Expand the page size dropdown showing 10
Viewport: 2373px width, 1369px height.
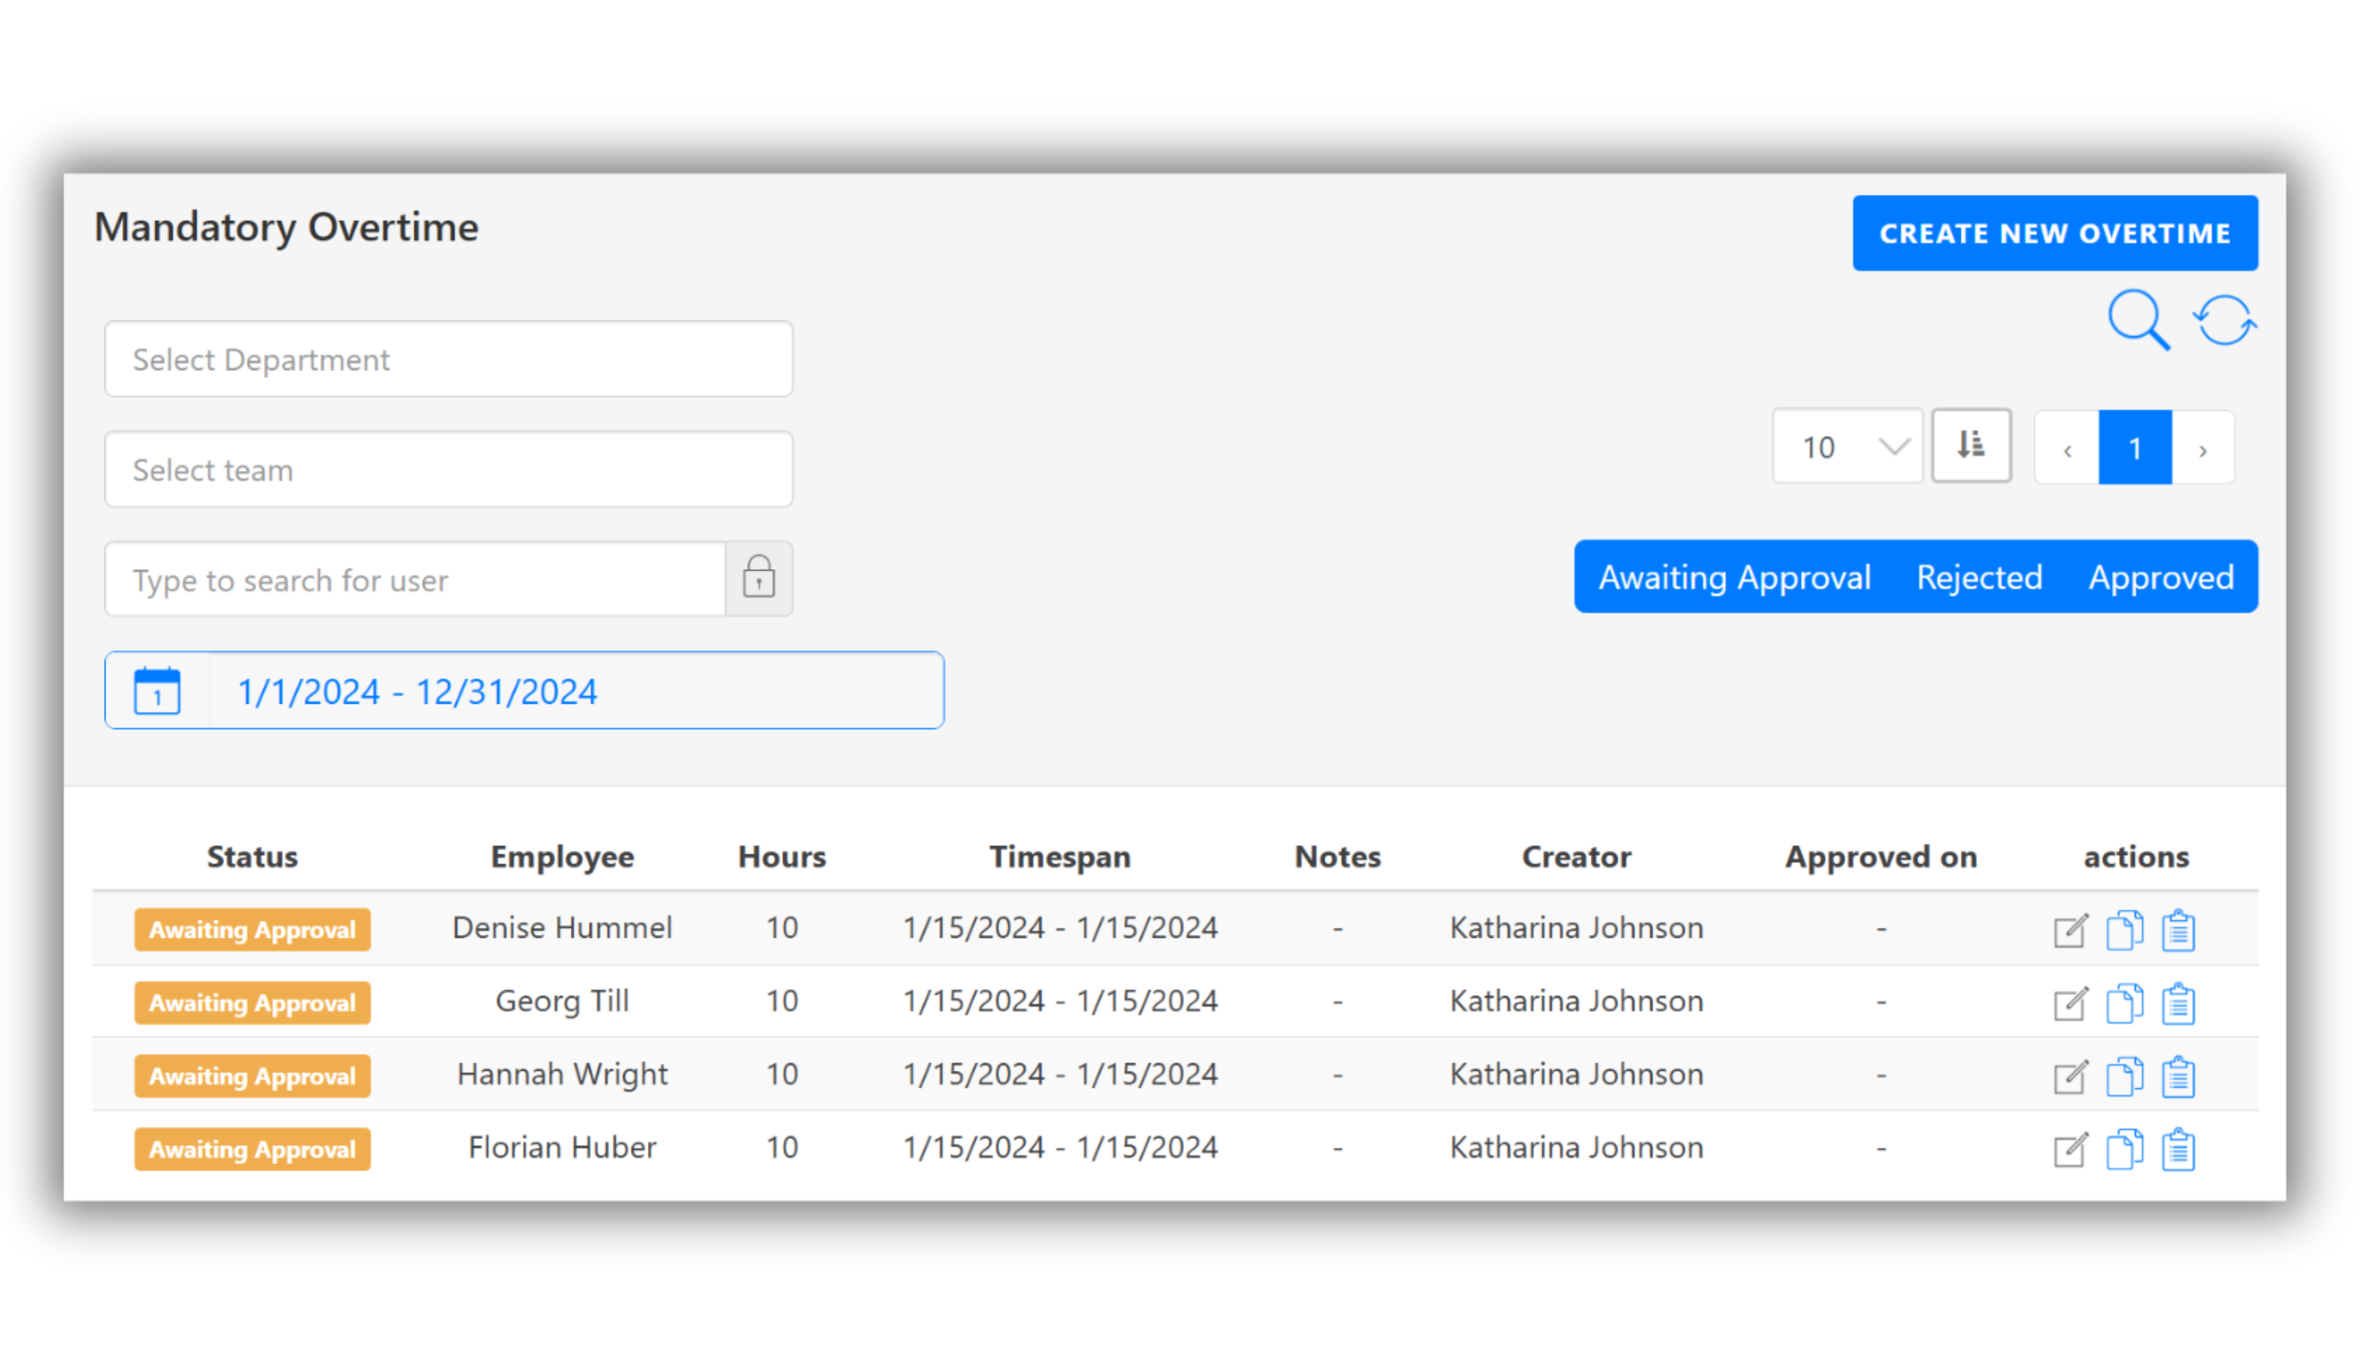pos(1847,446)
